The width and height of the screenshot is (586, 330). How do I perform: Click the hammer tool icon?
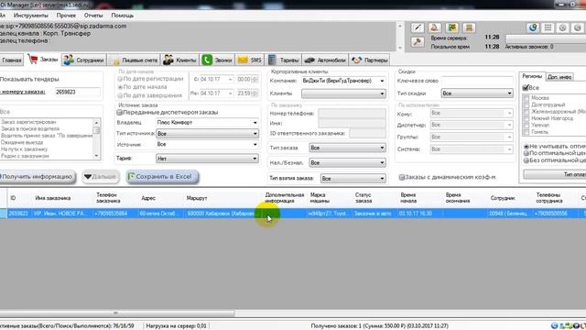tap(418, 41)
